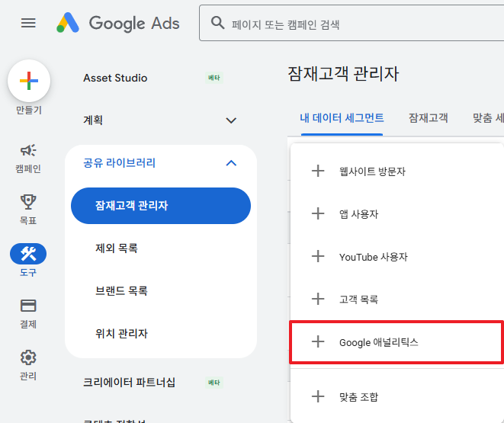Collapse the 공유 라이브러리 chevron
This screenshot has width=504, height=423.
[x=231, y=163]
